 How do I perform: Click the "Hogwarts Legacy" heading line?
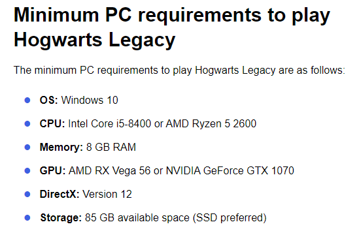point(94,40)
